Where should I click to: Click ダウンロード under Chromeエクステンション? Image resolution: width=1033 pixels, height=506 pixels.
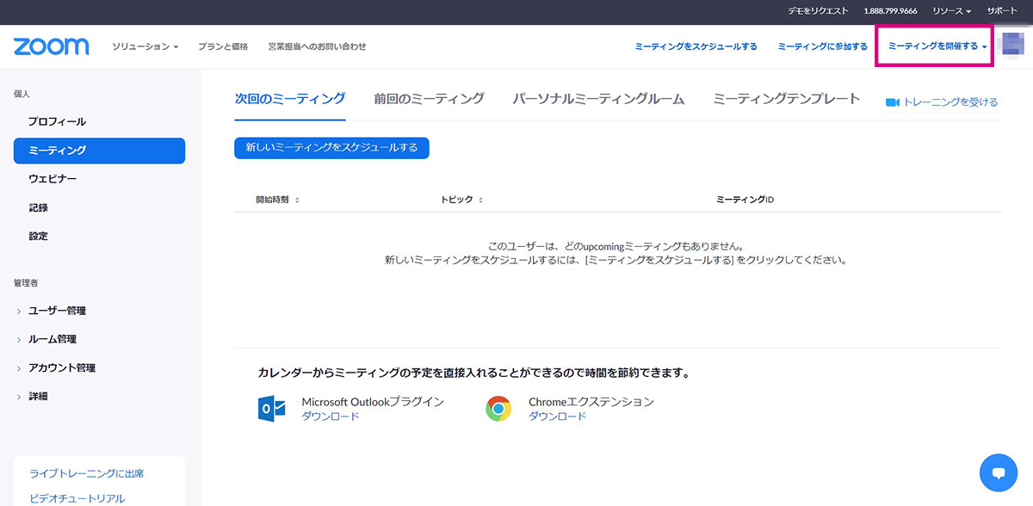tap(557, 417)
